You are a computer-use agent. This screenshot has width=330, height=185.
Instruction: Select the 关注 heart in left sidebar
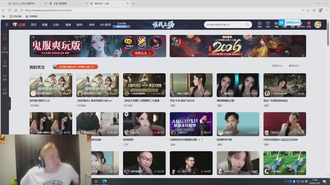pos(5,36)
